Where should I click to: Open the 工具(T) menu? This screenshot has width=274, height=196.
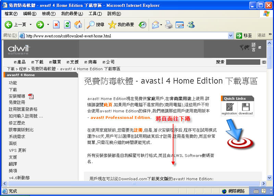point(95,14)
